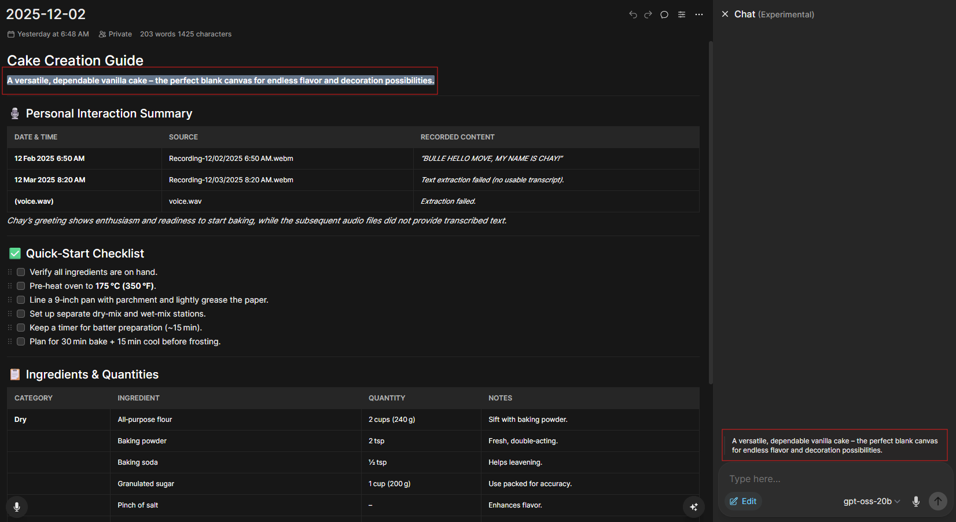Click the undo arrow icon
Image resolution: width=956 pixels, height=522 pixels.
click(633, 14)
